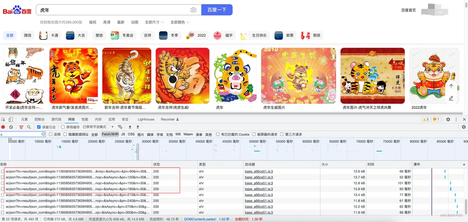Image resolution: width=468 pixels, height=222 pixels.
Task: Open the 百度首页 link
Action: click(x=408, y=10)
